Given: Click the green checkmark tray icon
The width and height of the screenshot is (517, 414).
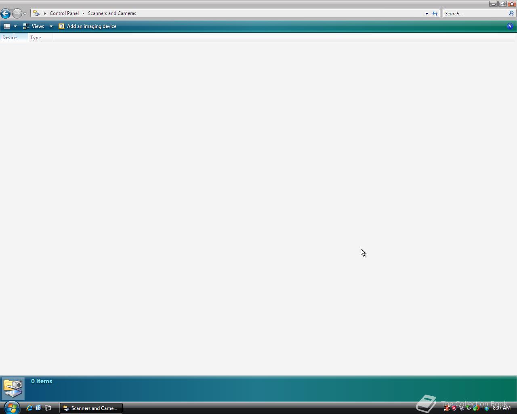Looking at the screenshot, I should (x=476, y=408).
